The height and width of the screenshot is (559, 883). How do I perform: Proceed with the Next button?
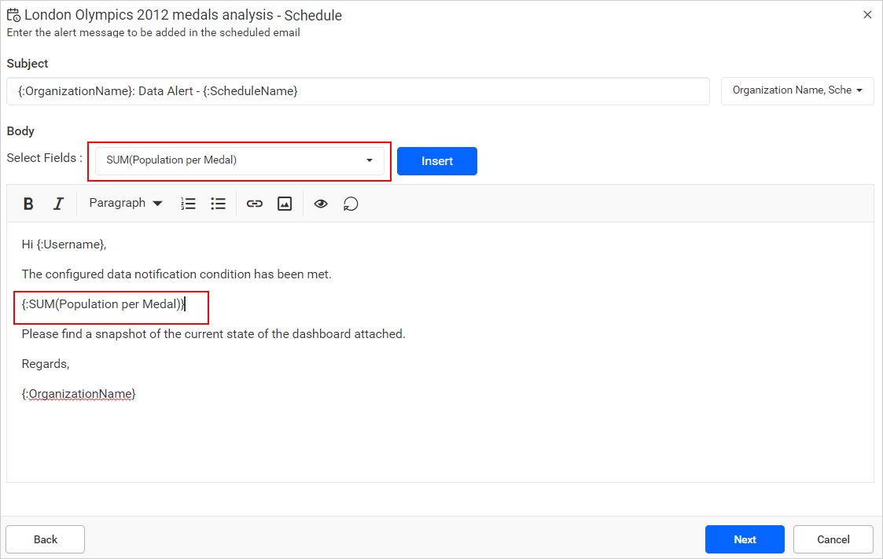point(744,539)
